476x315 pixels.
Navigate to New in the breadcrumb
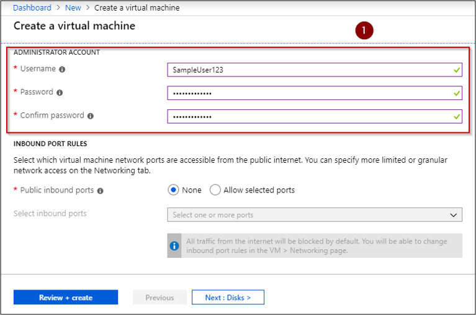click(x=73, y=7)
